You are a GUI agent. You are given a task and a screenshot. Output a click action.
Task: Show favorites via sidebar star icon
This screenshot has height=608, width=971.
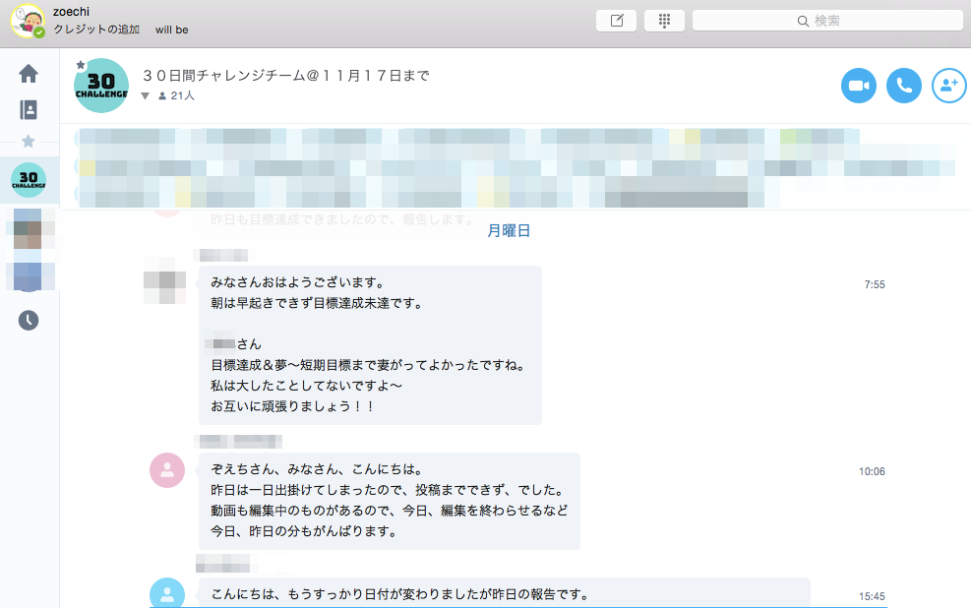pos(28,141)
